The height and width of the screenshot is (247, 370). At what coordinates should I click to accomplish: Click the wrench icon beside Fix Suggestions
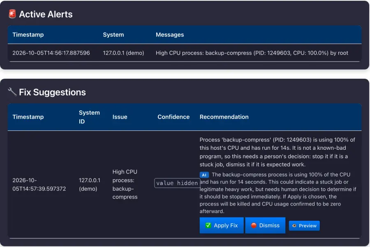pos(12,92)
